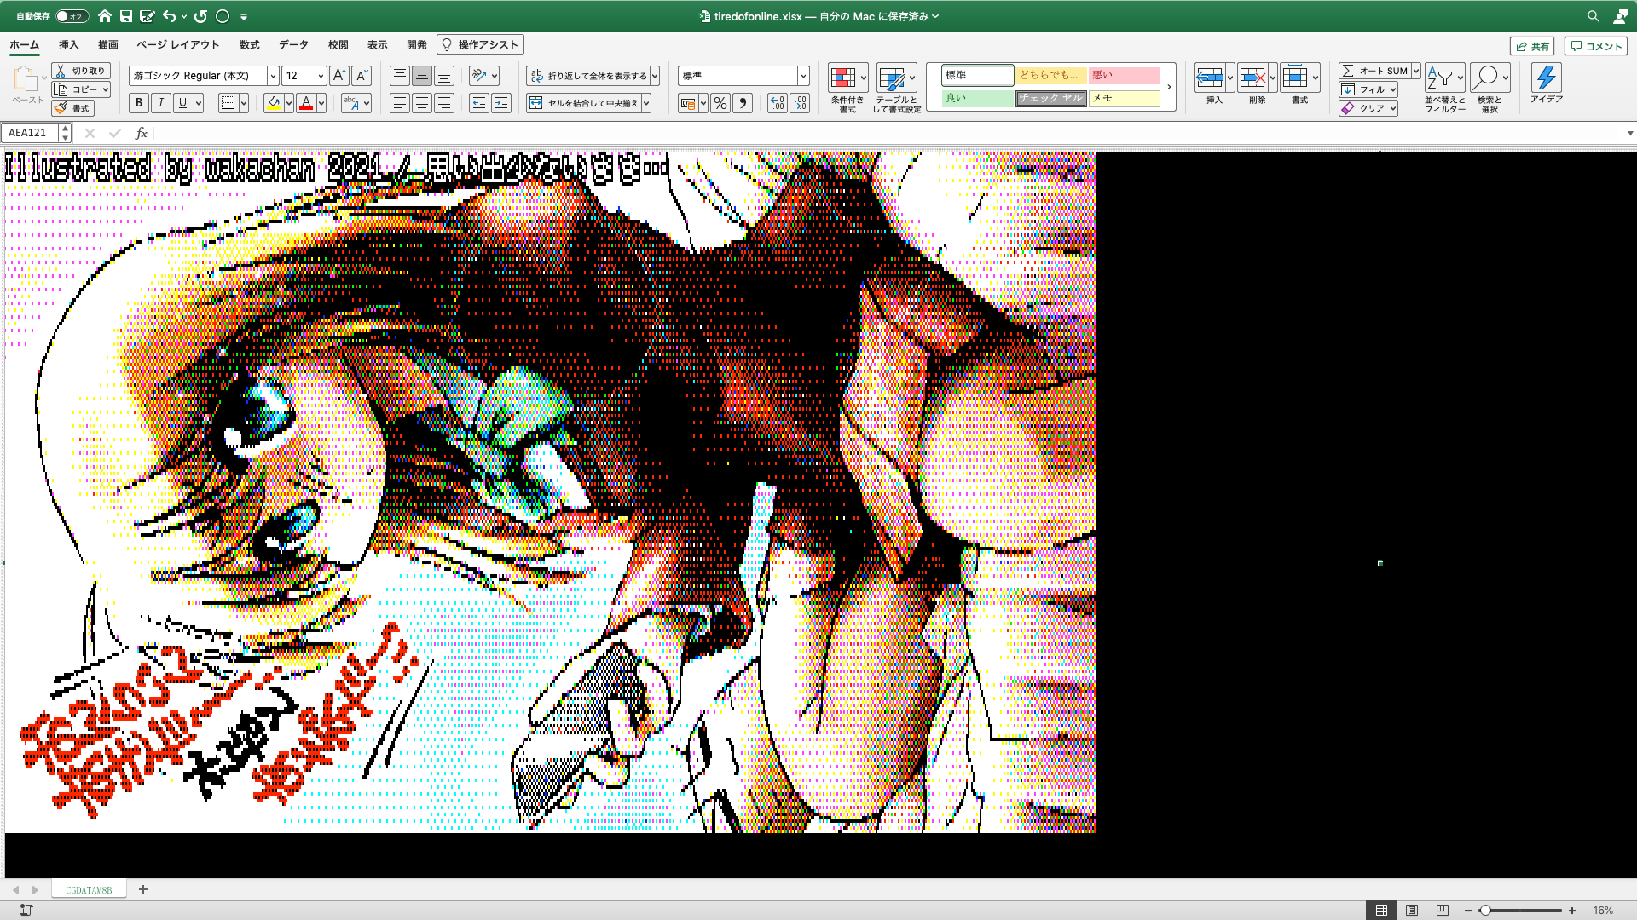The width and height of the screenshot is (1637, 920).
Task: Click the Cut scissors button
Action: tap(81, 71)
